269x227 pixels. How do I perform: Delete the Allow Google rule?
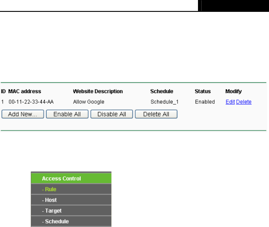click(244, 102)
